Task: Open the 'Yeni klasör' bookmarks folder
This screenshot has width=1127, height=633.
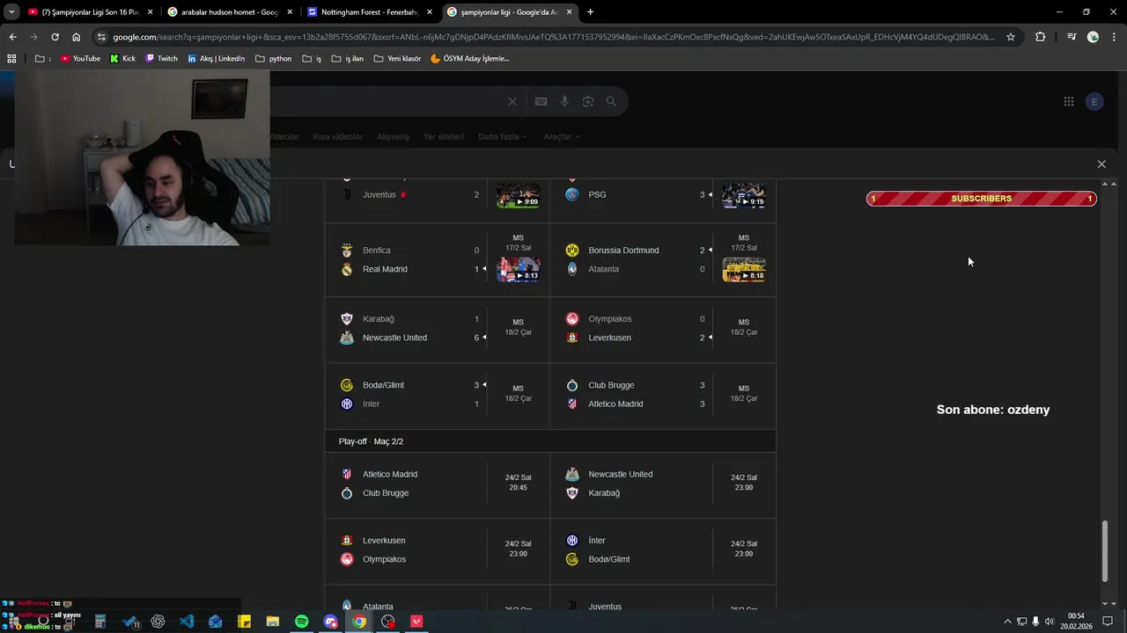Action: (x=397, y=59)
